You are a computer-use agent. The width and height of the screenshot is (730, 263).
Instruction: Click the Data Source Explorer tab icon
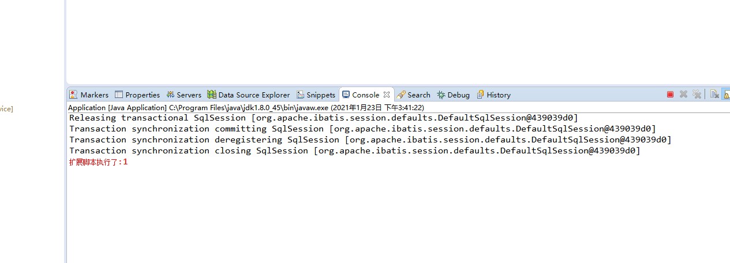click(212, 95)
